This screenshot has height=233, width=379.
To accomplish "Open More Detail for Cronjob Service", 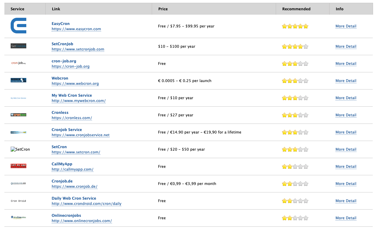I will [346, 132].
